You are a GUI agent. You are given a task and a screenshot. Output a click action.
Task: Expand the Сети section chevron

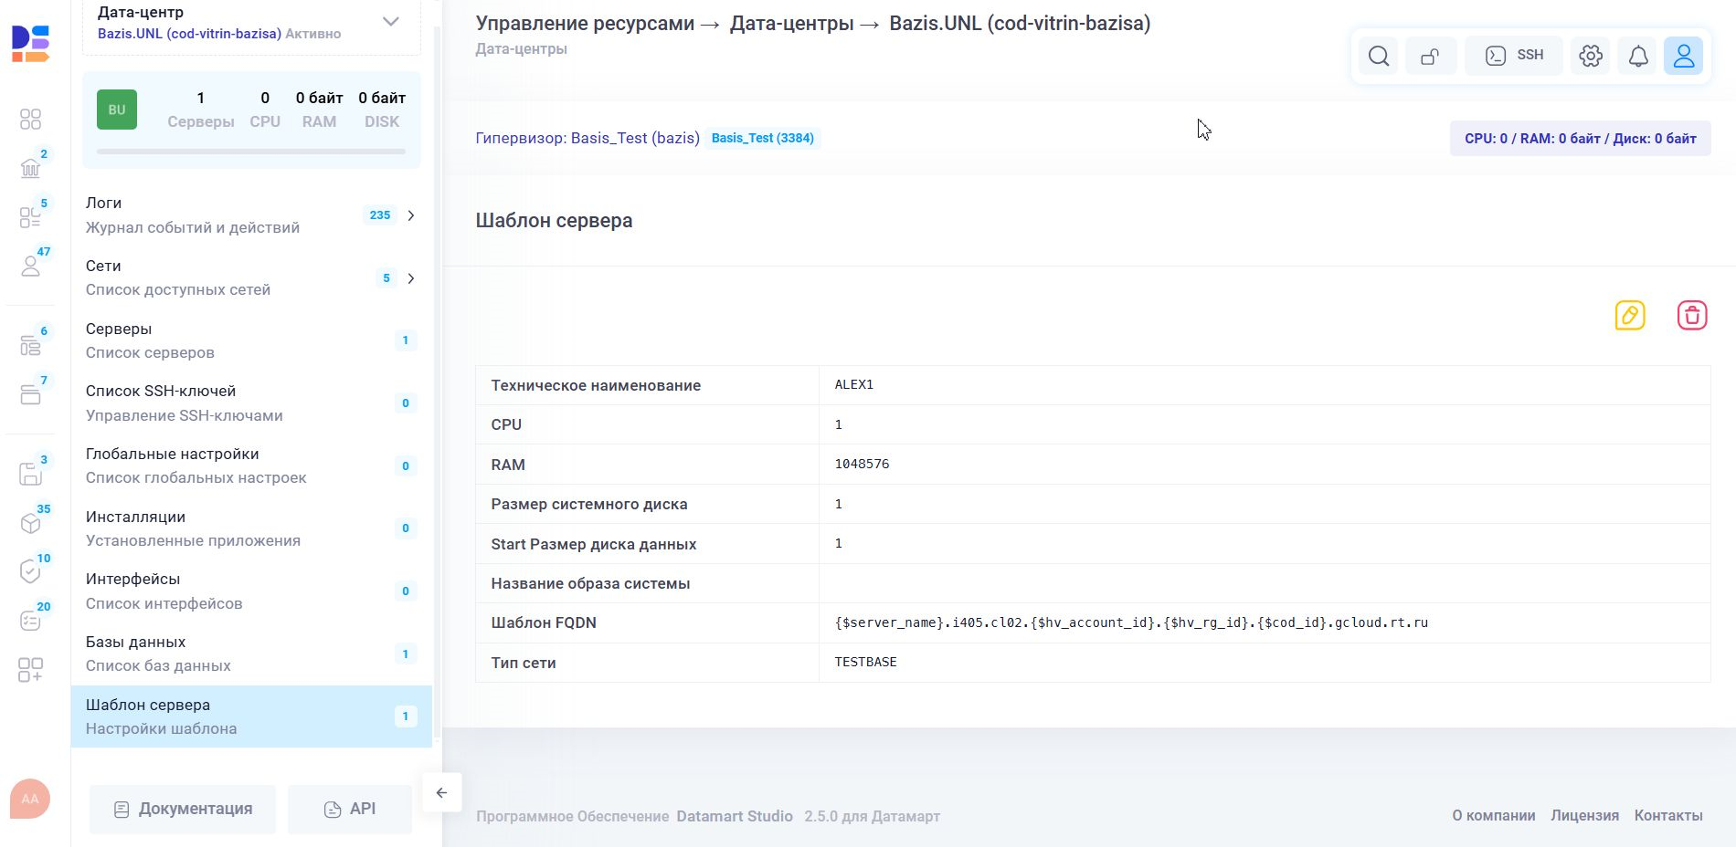pos(411,278)
